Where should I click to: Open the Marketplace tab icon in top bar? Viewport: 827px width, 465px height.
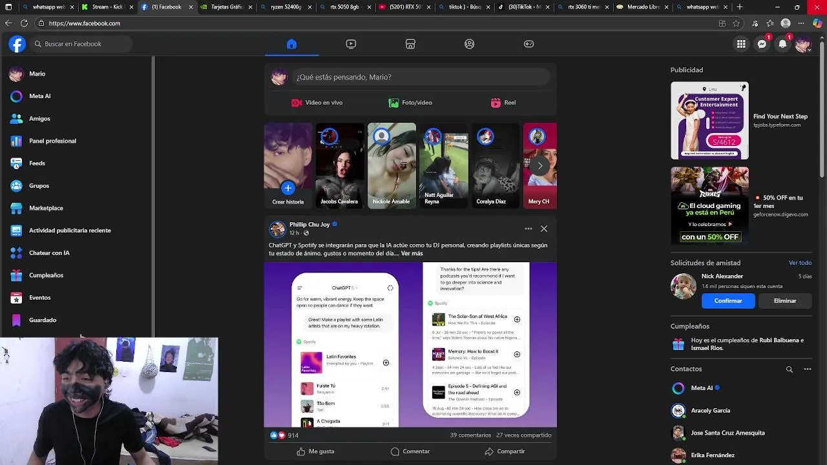410,44
